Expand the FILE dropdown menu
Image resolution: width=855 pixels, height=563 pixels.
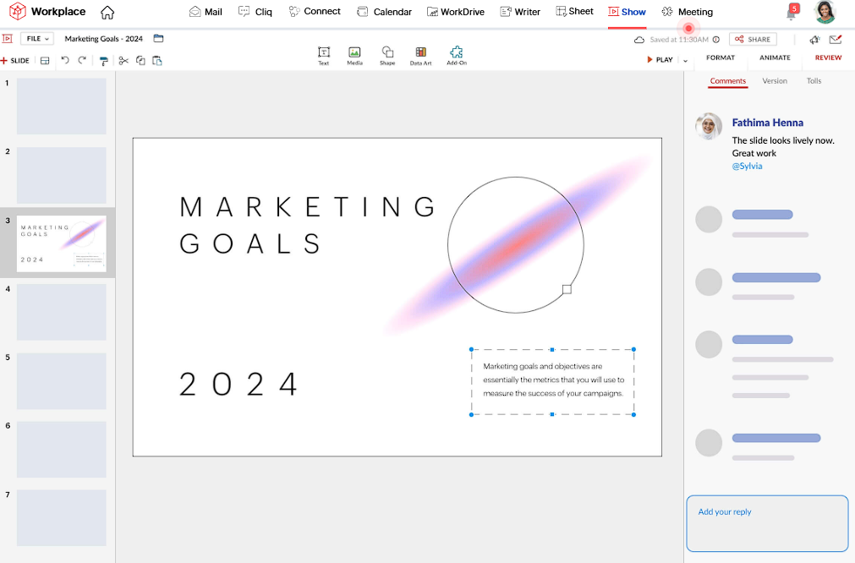pyautogui.click(x=37, y=39)
